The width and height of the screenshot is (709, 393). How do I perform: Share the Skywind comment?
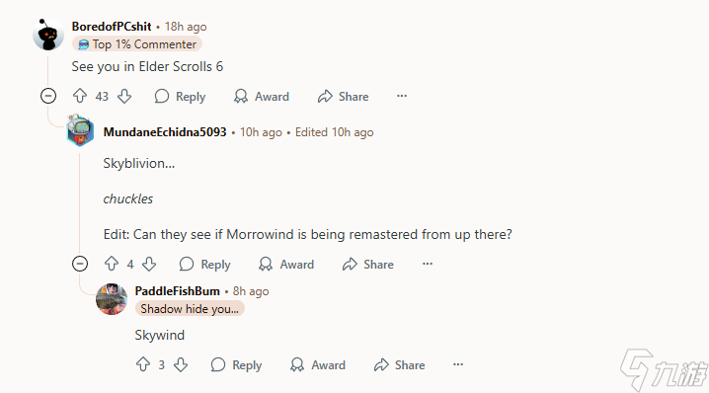[x=399, y=365]
